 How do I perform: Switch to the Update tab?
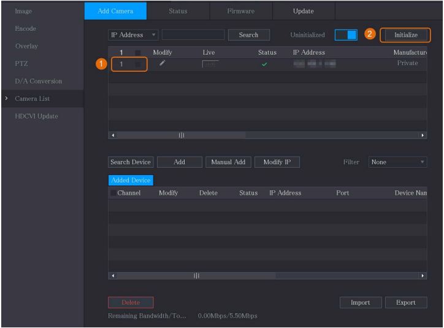coord(304,11)
